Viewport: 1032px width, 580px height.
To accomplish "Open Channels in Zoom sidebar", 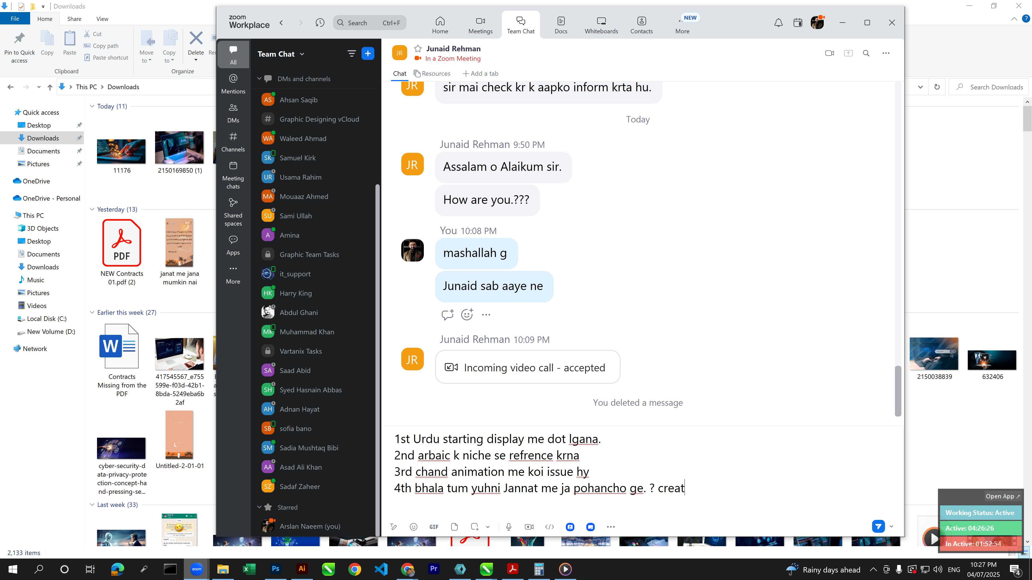I will (233, 142).
